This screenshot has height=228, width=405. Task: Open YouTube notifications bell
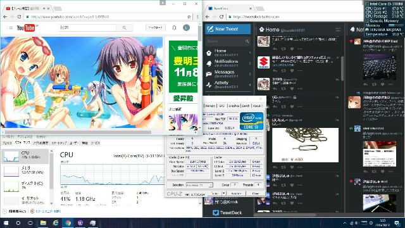(x=175, y=28)
